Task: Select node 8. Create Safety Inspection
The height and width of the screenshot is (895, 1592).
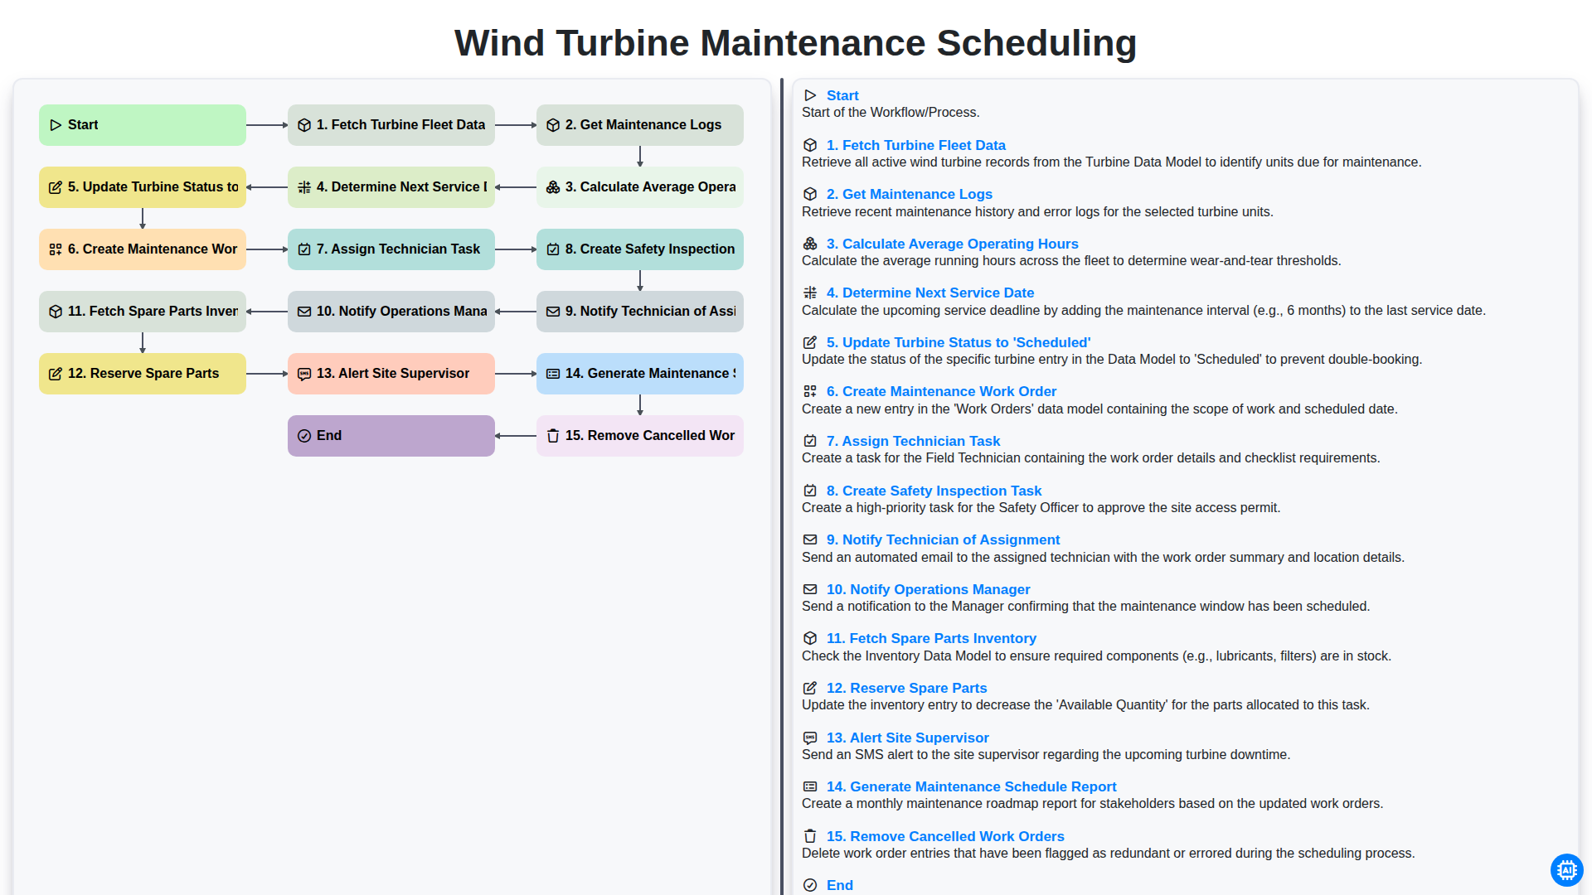Action: point(640,249)
